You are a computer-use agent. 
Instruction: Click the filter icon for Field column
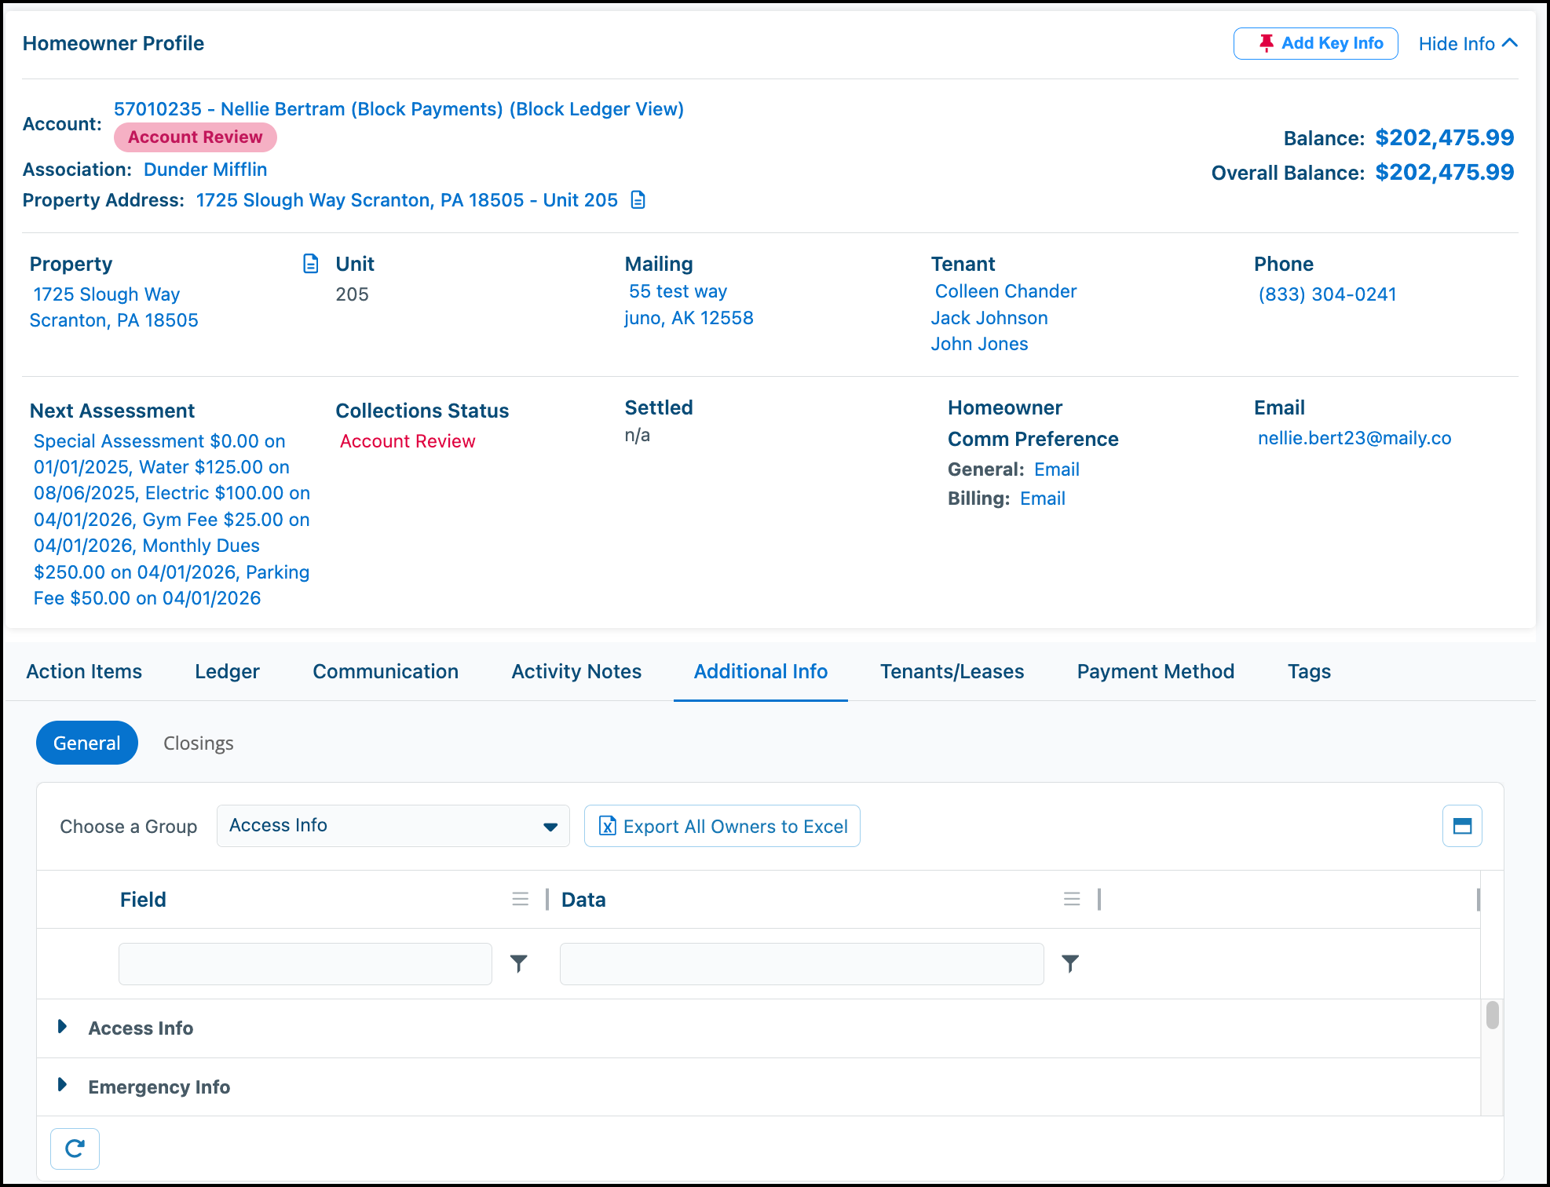click(519, 963)
